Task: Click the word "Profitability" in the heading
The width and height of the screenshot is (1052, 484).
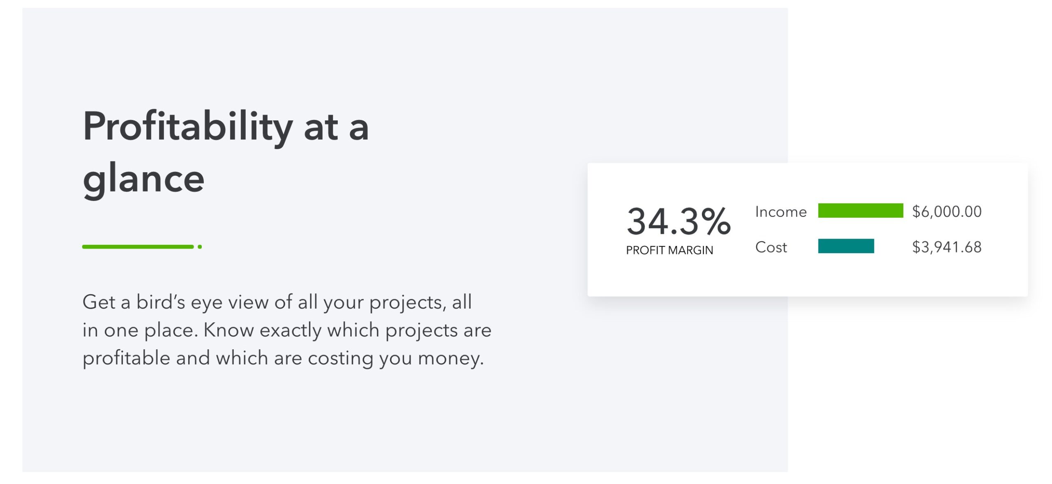Action: tap(187, 127)
